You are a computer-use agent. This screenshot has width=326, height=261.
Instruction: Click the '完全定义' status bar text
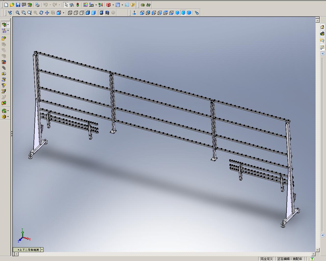[267, 259]
